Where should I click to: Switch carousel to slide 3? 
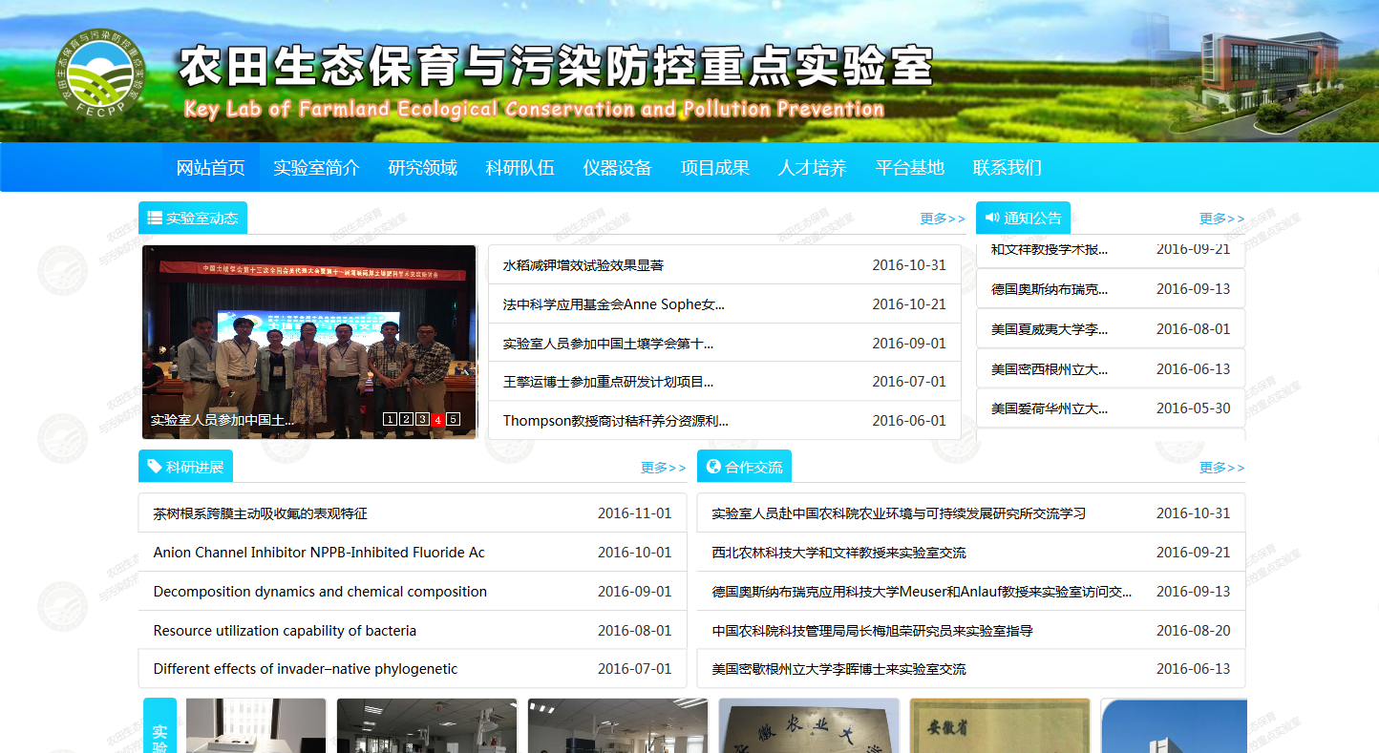click(422, 419)
